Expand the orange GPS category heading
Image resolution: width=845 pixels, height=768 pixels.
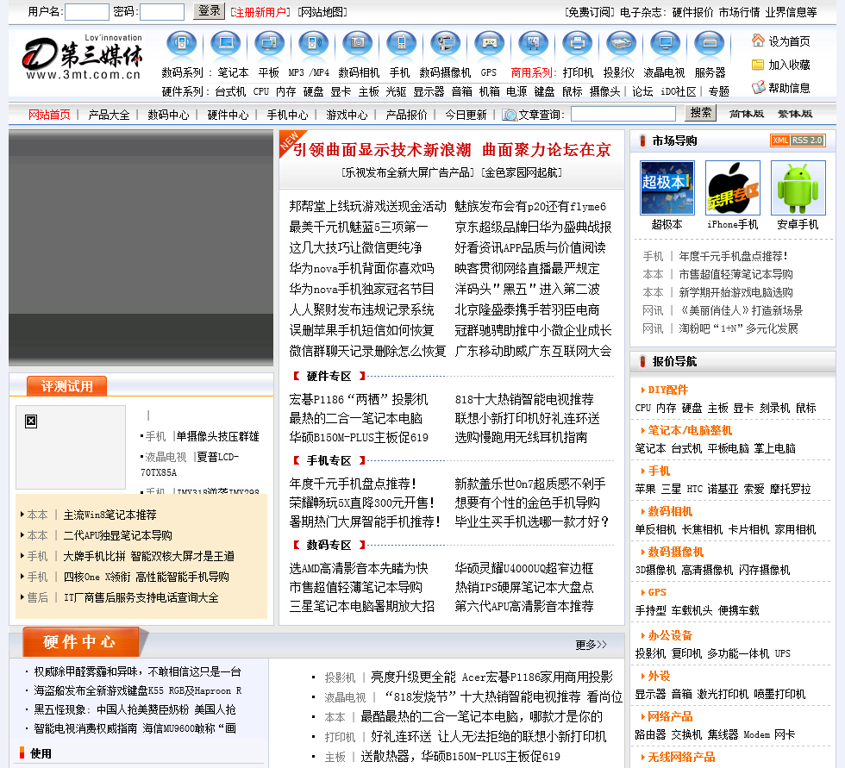[657, 592]
